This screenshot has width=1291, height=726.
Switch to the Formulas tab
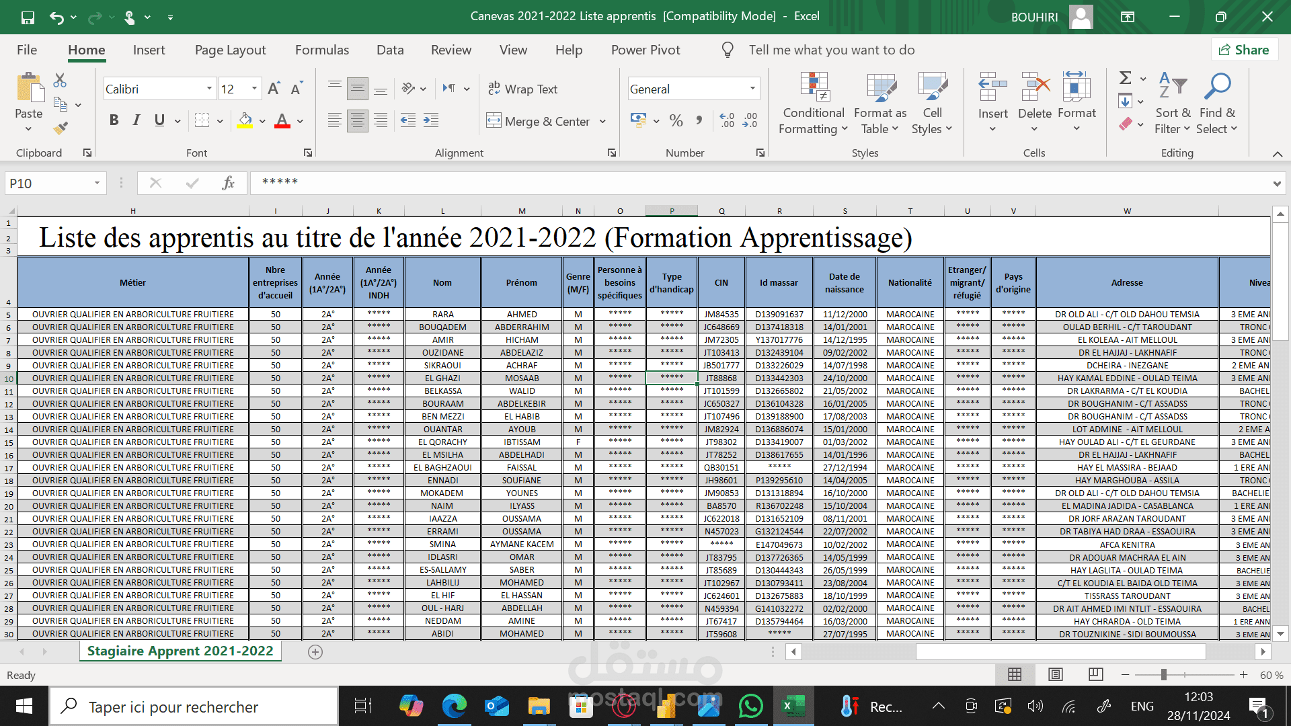[322, 50]
